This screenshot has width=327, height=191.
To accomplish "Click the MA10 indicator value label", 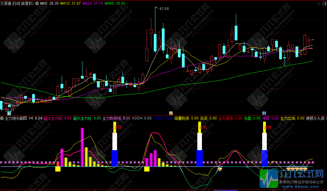I will (x=71, y=3).
